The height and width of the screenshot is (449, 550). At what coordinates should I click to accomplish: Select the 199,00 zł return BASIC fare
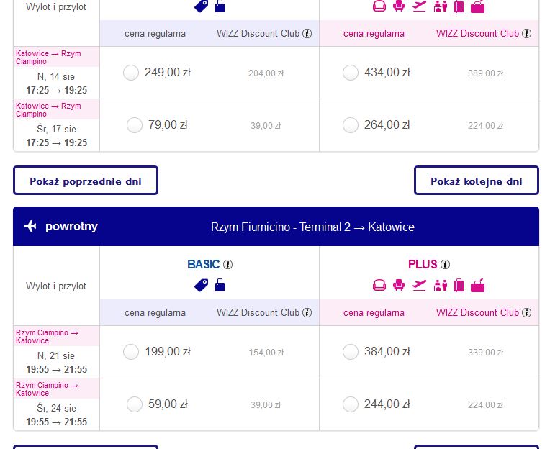coord(131,352)
